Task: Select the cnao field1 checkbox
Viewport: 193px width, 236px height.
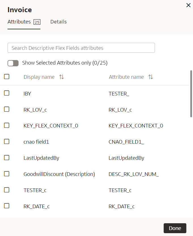Action: tap(7, 142)
